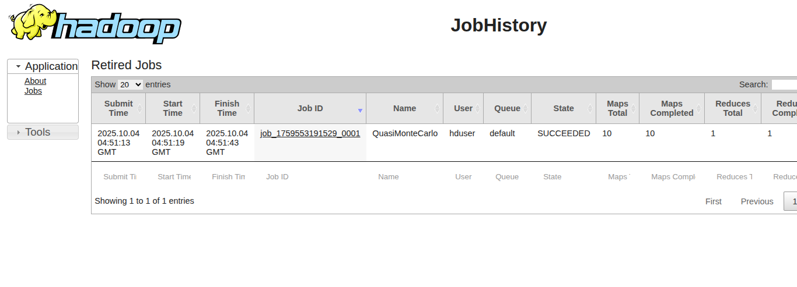797x287 pixels.
Task: Open the Show entries dropdown
Action: pyautogui.click(x=130, y=84)
